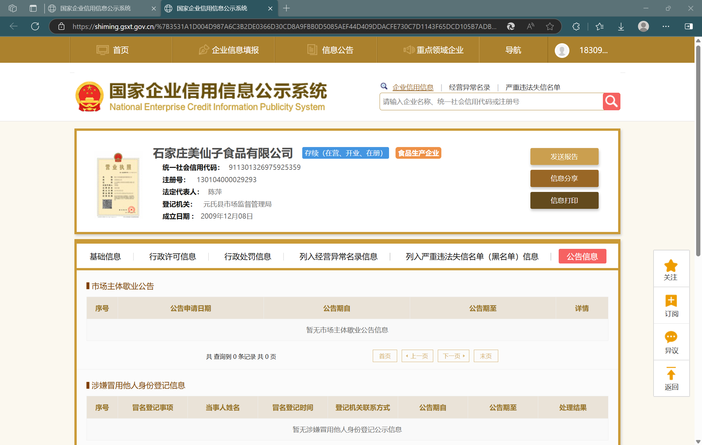Click the 涉嫌冒用他人身份登记信息 heading
Screen dimensions: 702x445
(x=138, y=385)
